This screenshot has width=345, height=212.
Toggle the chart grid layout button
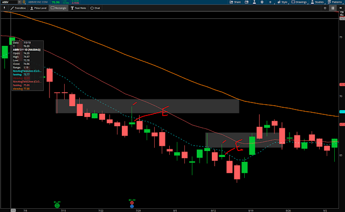(x=333, y=8)
